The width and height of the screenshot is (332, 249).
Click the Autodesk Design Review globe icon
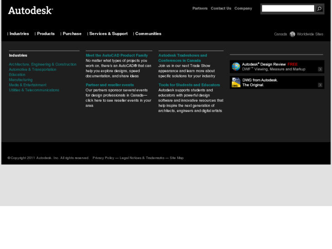tap(236, 67)
